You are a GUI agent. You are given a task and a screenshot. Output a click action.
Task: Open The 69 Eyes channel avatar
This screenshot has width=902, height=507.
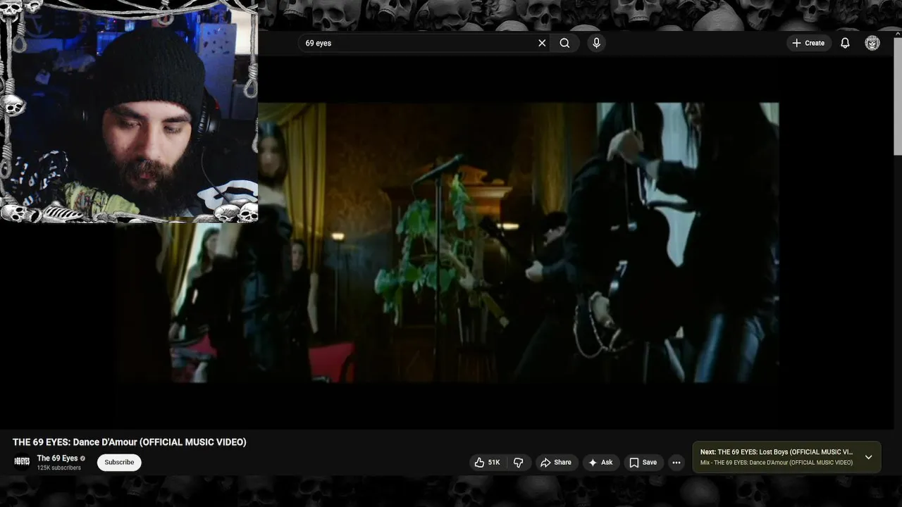click(x=22, y=462)
